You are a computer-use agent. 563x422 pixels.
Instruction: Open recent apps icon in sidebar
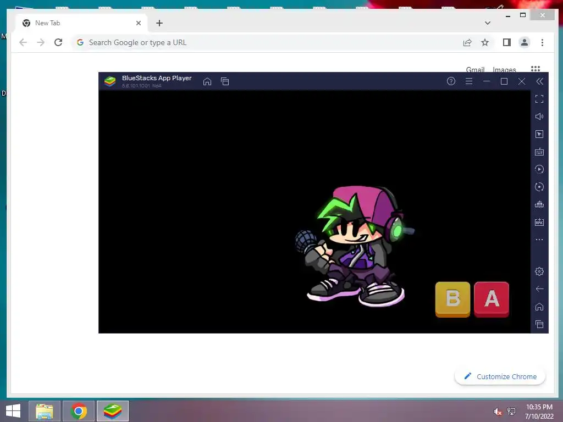[539, 324]
